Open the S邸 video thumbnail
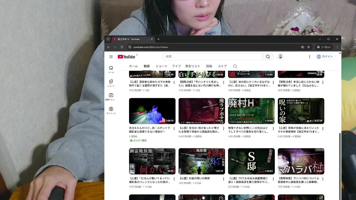This screenshot has width=356, height=200. pyautogui.click(x=251, y=161)
